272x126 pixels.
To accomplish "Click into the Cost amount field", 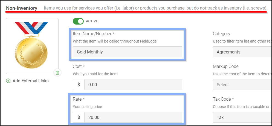I will coord(133,85).
